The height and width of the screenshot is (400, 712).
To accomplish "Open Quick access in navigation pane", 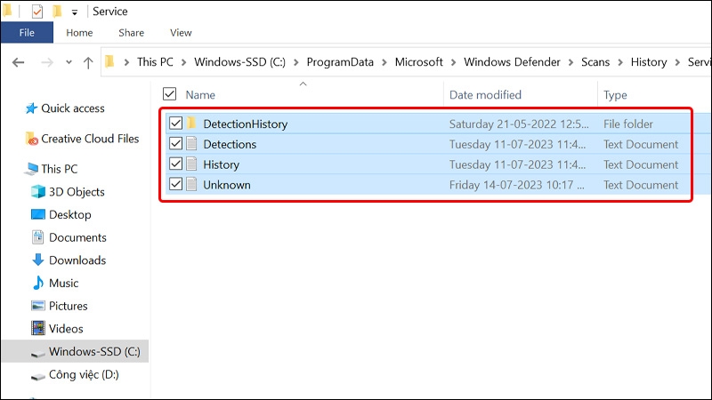I will [x=73, y=108].
